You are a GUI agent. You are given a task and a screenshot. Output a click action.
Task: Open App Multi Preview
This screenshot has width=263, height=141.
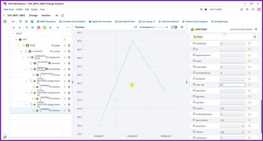point(125,22)
